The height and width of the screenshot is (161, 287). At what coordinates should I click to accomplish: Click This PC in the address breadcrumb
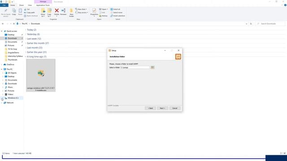point(25,24)
